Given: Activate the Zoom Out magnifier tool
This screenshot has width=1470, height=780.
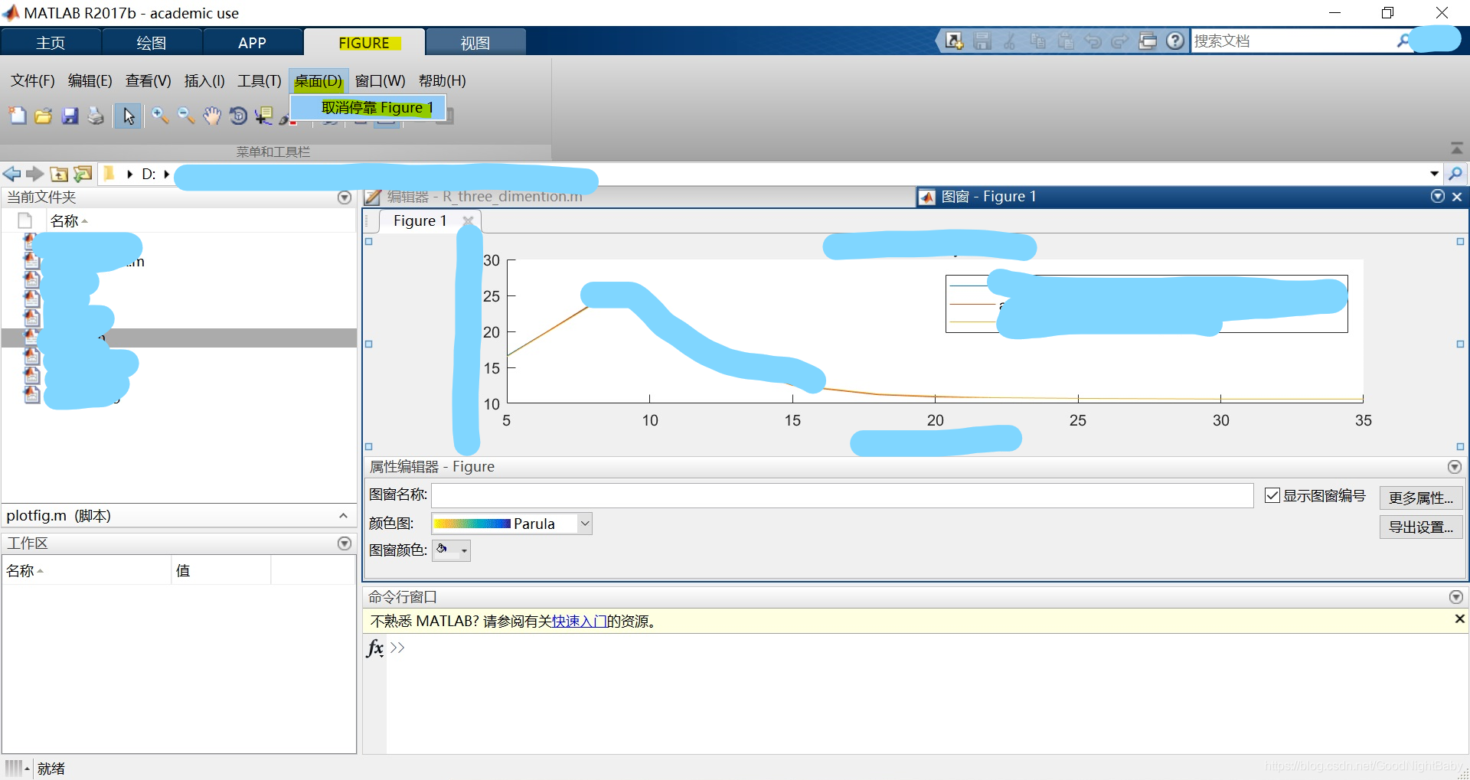Looking at the screenshot, I should click(186, 116).
